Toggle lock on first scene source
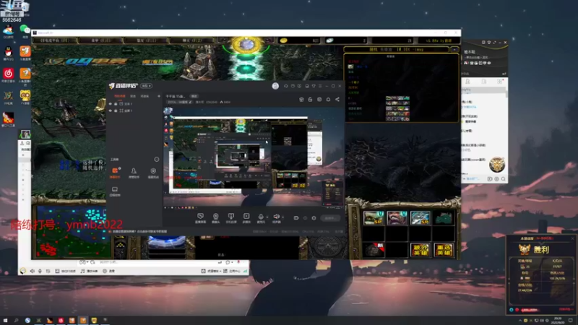578x325 pixels. pyautogui.click(x=116, y=104)
